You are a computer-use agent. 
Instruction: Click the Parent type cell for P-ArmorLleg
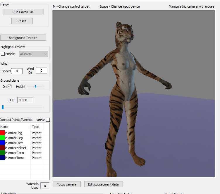point(37,133)
